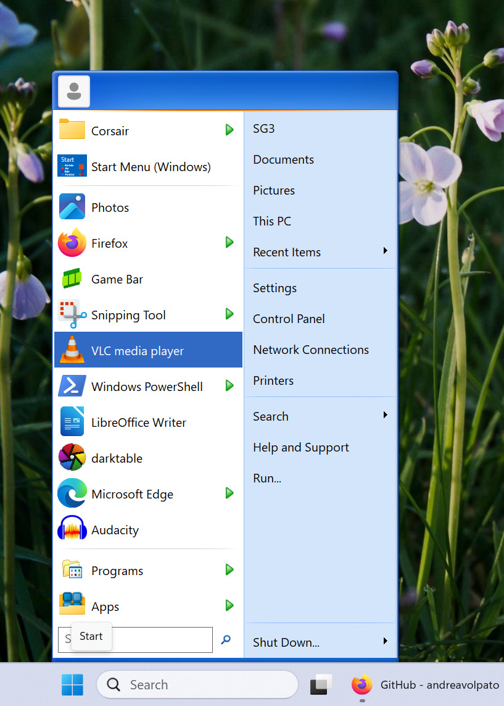Open the Control Panel menu entry
Viewport: 504px width, 706px height.
[289, 319]
